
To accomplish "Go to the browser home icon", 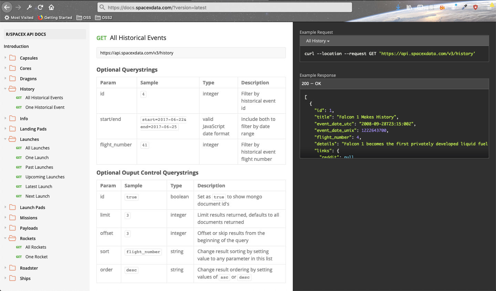I will [51, 7].
